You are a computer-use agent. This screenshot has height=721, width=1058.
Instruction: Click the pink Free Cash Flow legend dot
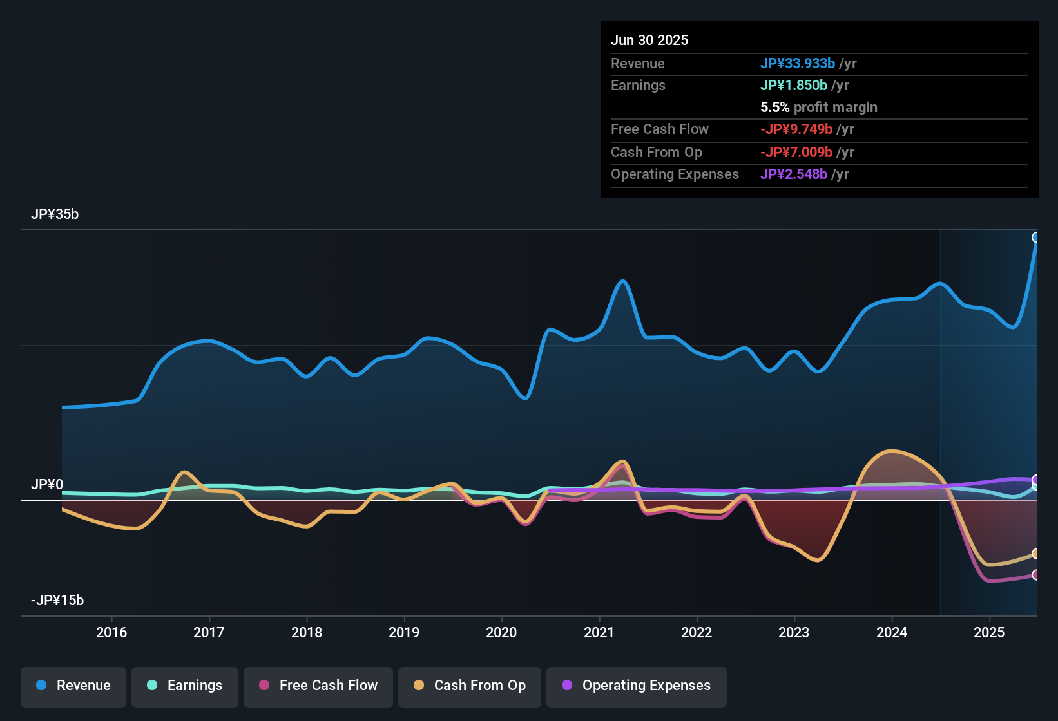tap(264, 686)
